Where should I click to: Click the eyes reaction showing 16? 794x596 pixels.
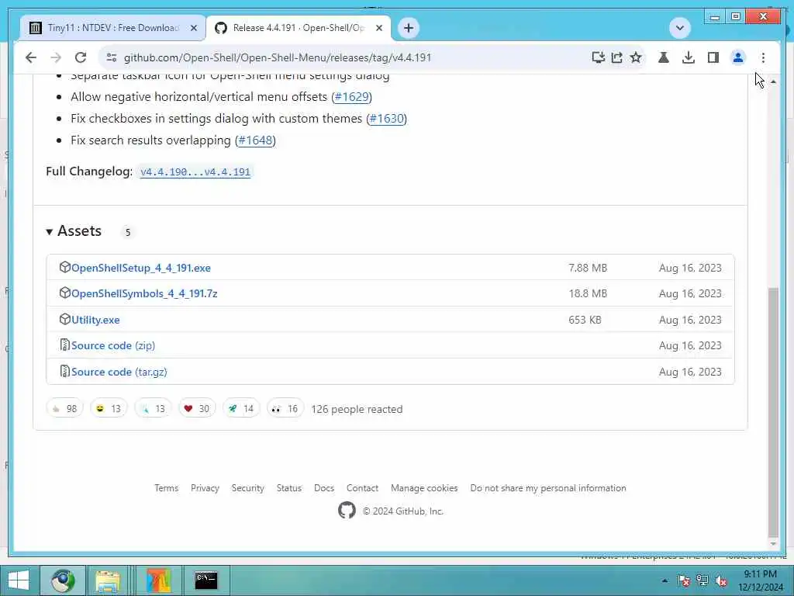click(x=285, y=408)
